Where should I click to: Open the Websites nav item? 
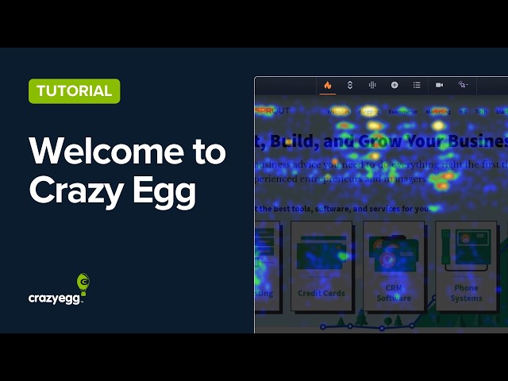(x=338, y=112)
